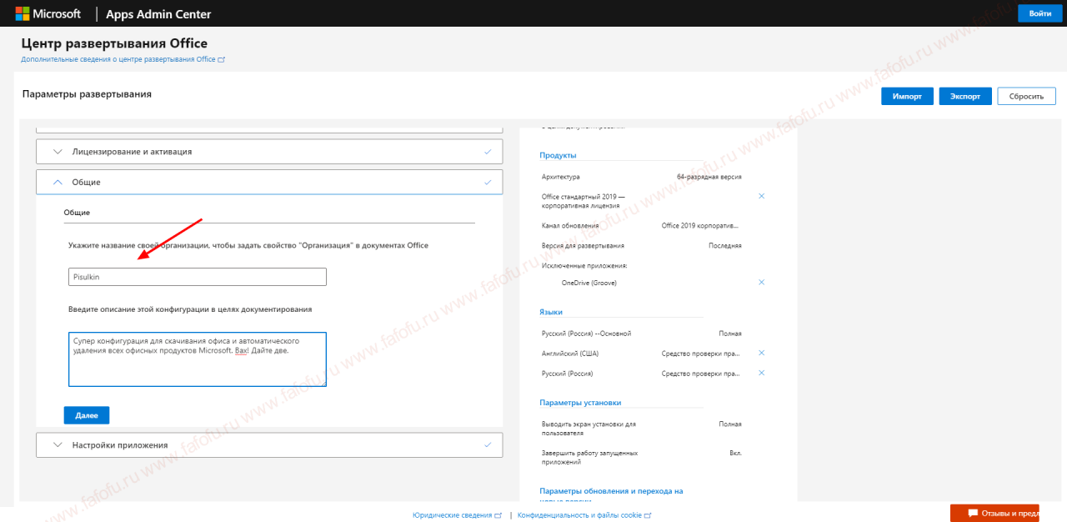Click the Продукты section heading
The width and height of the screenshot is (1067, 522).
[x=558, y=155]
